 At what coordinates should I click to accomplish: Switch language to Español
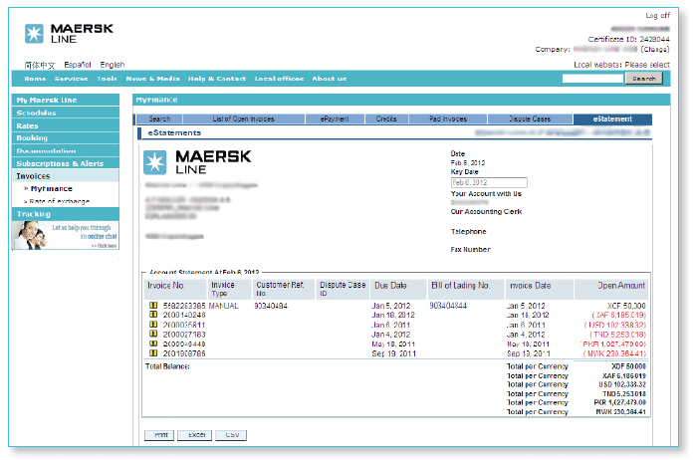pos(78,65)
